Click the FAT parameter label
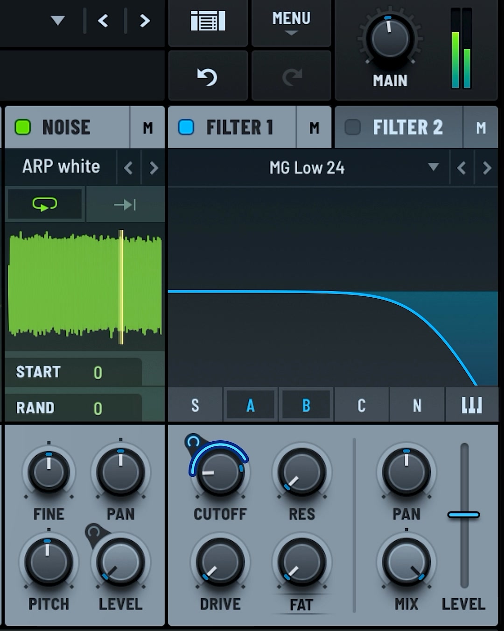 point(301,605)
